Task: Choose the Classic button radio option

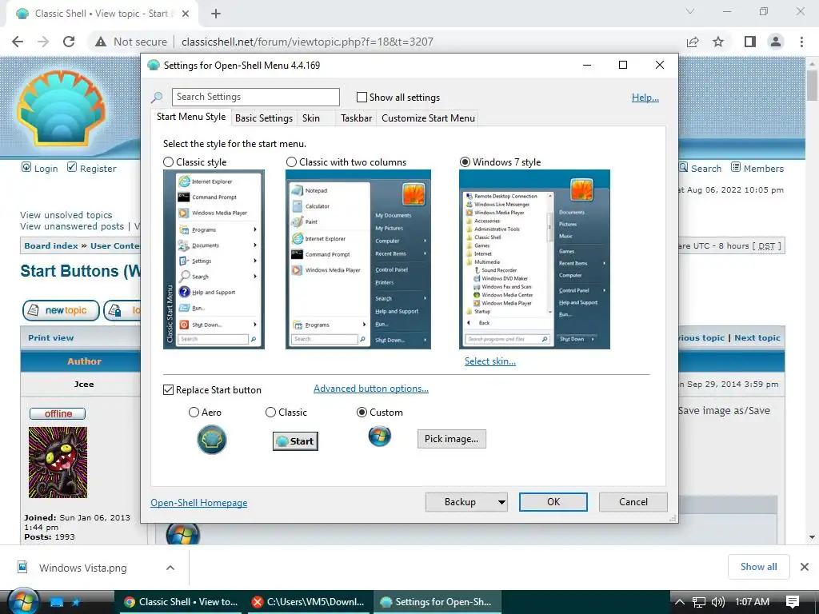Action: (270, 413)
